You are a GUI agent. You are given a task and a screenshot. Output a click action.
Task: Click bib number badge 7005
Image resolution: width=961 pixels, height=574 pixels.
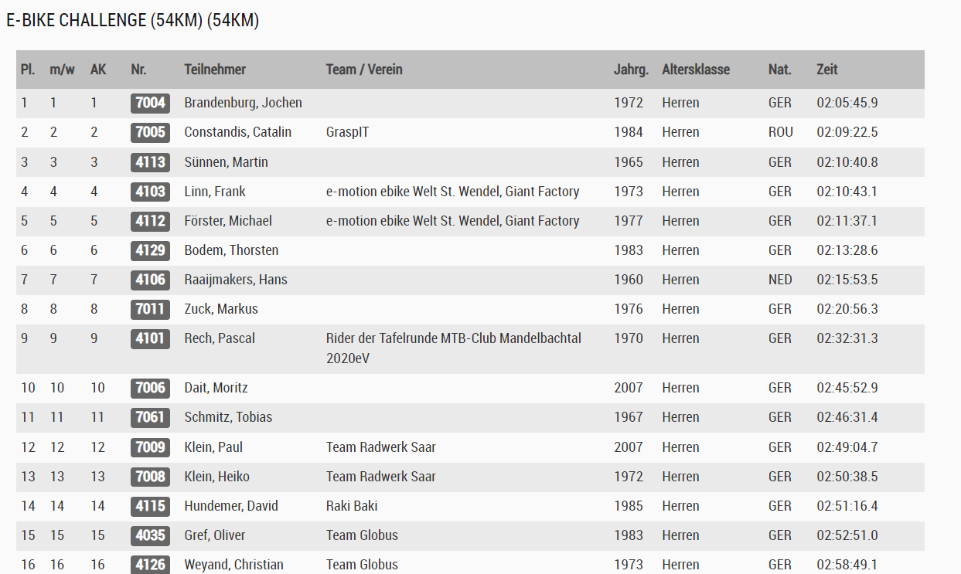pyautogui.click(x=150, y=132)
